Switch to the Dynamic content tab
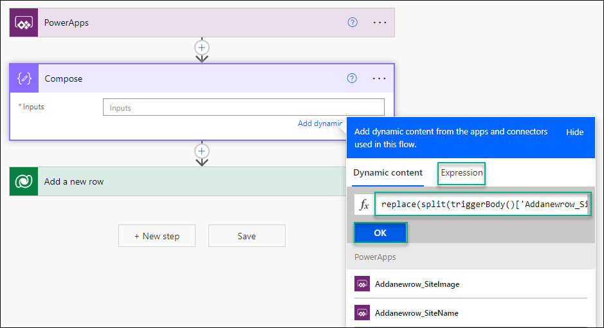Screen dimensions: 604x328 [387, 172]
